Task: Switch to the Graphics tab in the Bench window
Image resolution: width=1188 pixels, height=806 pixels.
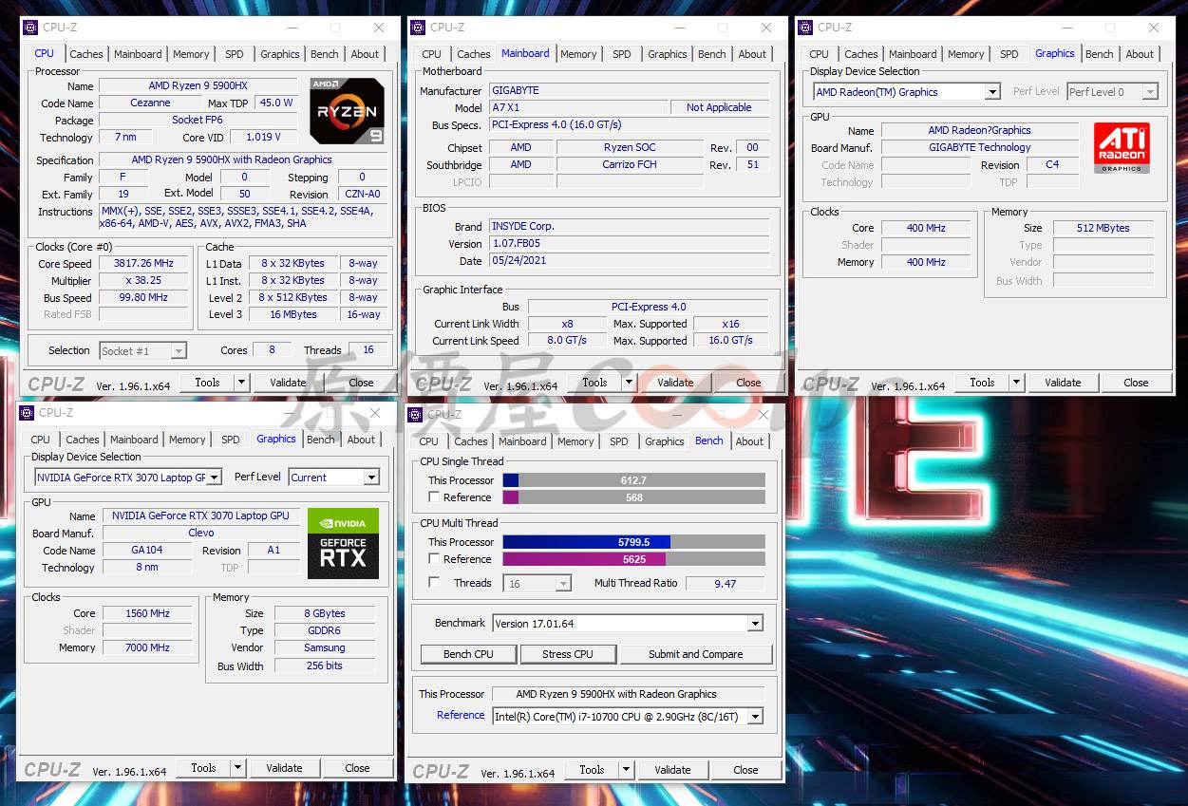Action: (665, 441)
